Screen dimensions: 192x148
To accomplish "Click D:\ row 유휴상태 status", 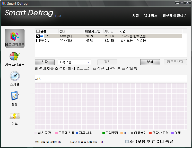I will 66,40.
